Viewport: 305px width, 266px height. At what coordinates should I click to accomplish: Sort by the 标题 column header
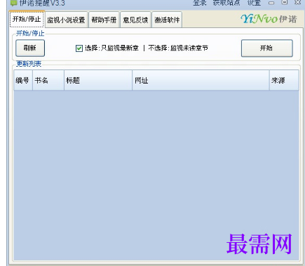click(98, 80)
